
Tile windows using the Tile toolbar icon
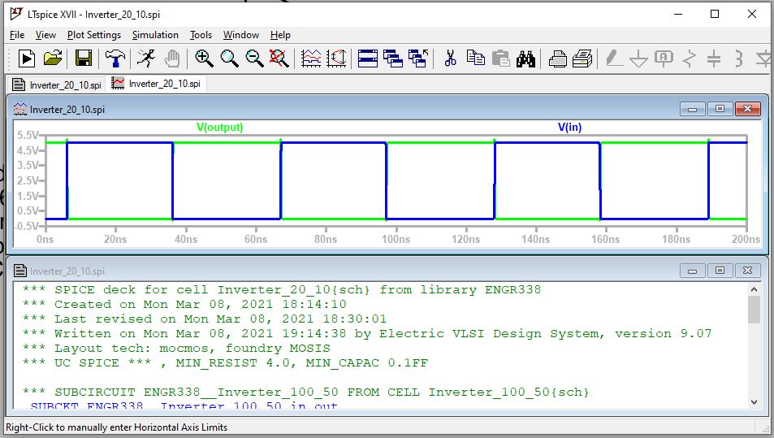(x=368, y=59)
